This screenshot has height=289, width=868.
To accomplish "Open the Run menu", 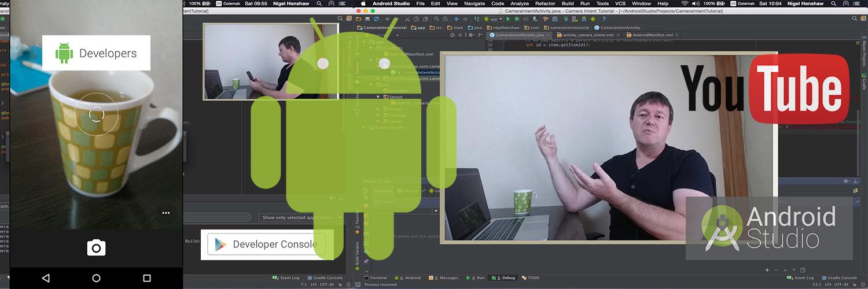I will 585,3.
